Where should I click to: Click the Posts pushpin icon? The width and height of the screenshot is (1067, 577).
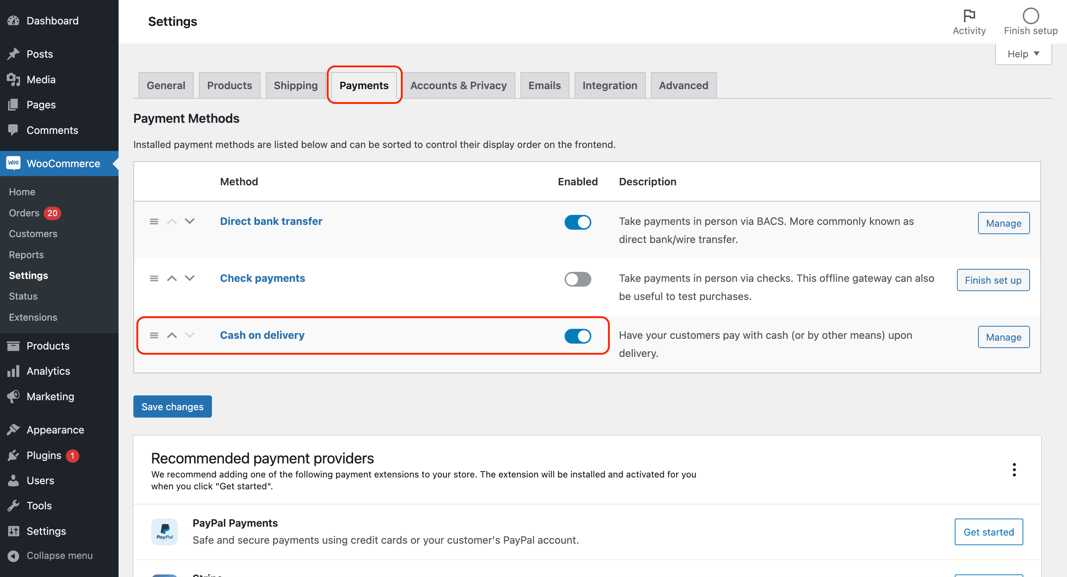click(x=13, y=54)
